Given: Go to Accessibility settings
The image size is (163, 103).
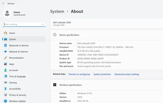Looking at the screenshot, I should click(x=24, y=89).
